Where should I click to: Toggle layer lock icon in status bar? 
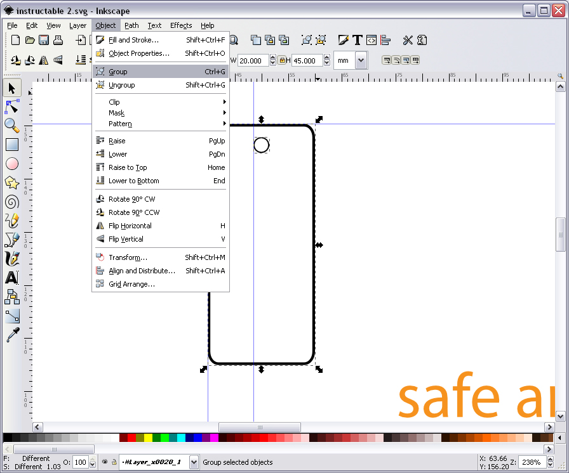114,462
